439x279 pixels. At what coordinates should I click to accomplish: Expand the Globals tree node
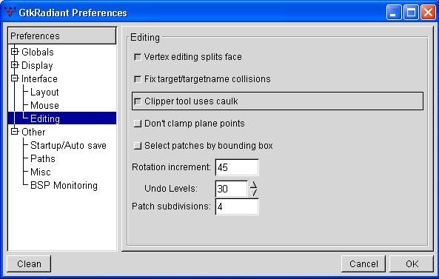(x=15, y=52)
